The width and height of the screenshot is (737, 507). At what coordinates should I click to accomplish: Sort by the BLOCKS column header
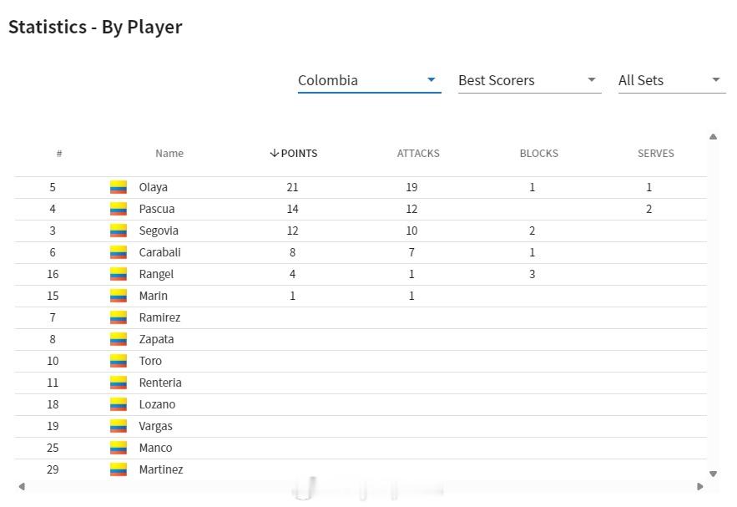coord(539,154)
